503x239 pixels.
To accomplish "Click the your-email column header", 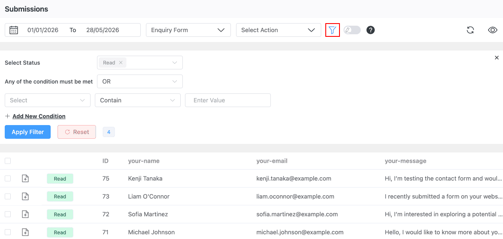I will click(272, 161).
